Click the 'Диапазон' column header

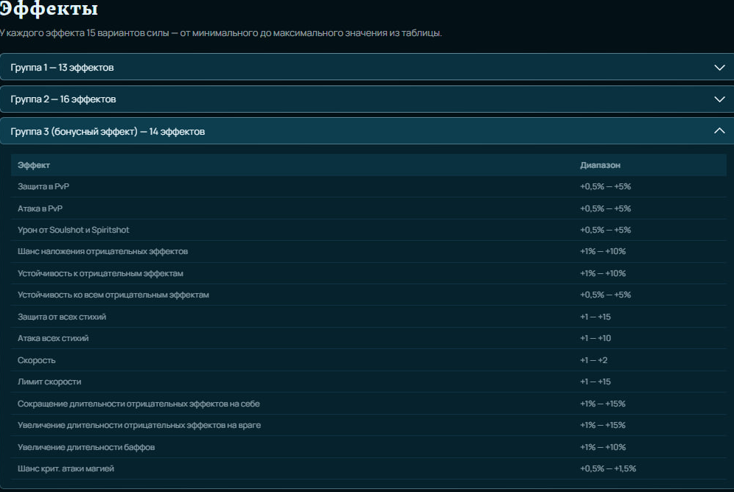click(600, 165)
